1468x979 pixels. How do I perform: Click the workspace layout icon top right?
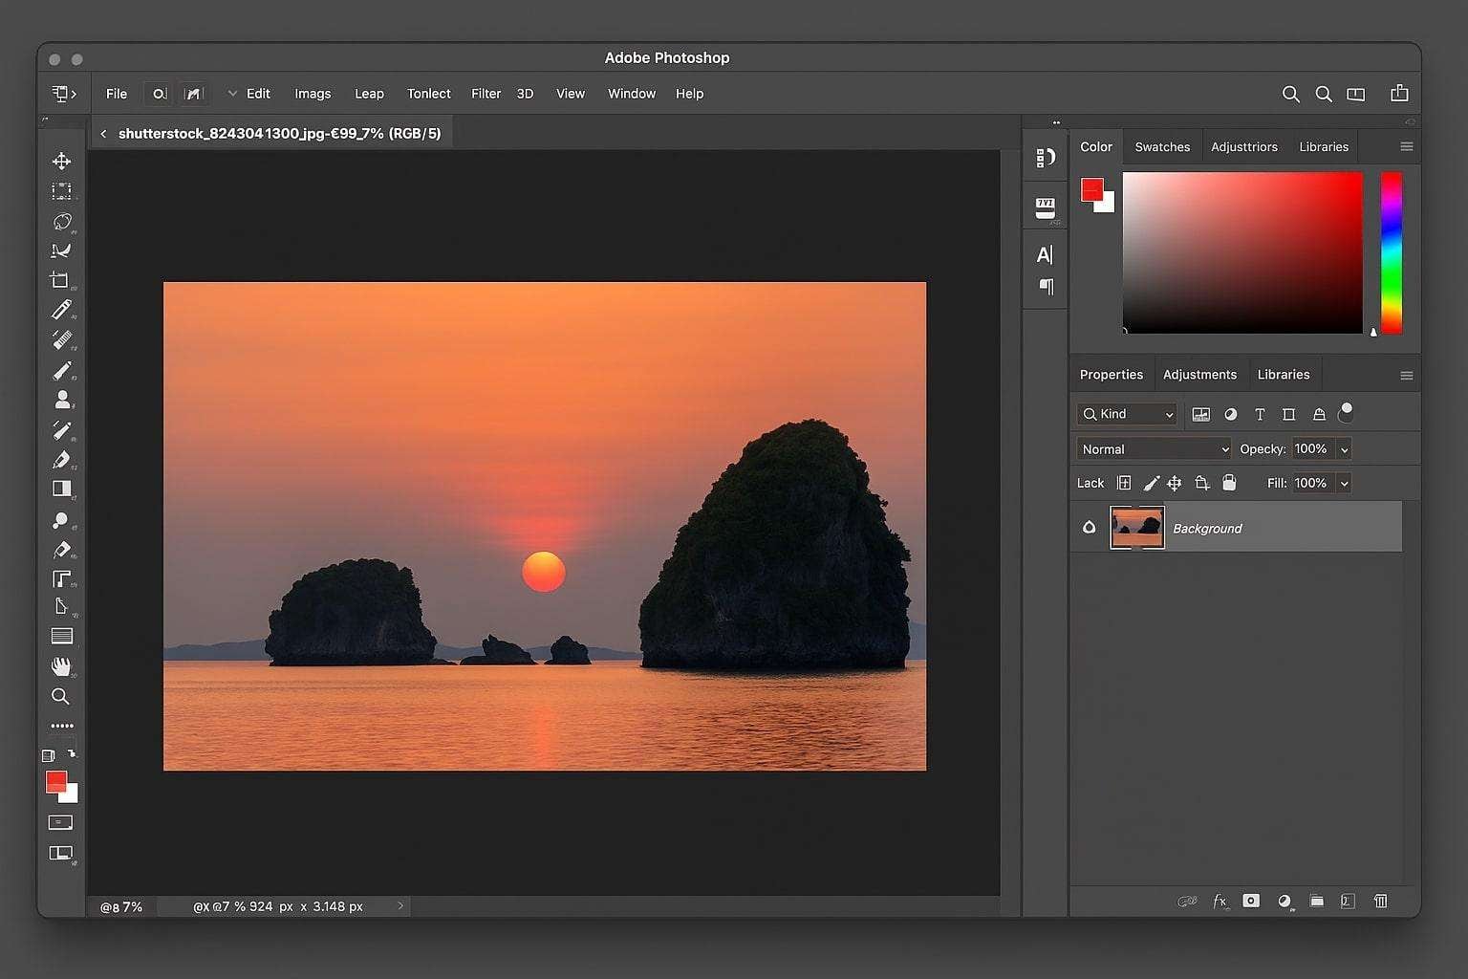(x=1356, y=94)
